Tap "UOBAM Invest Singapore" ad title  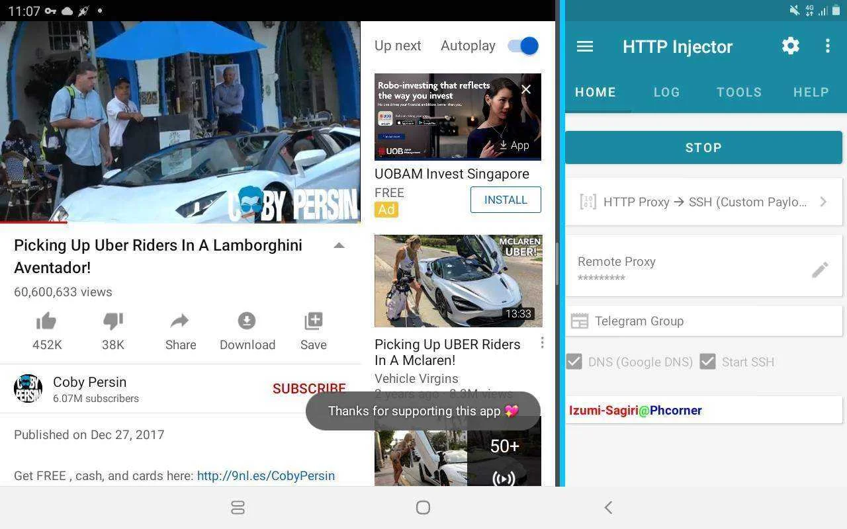452,174
